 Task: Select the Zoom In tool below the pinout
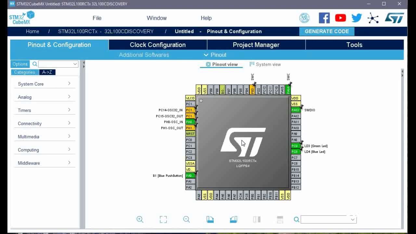(140, 219)
